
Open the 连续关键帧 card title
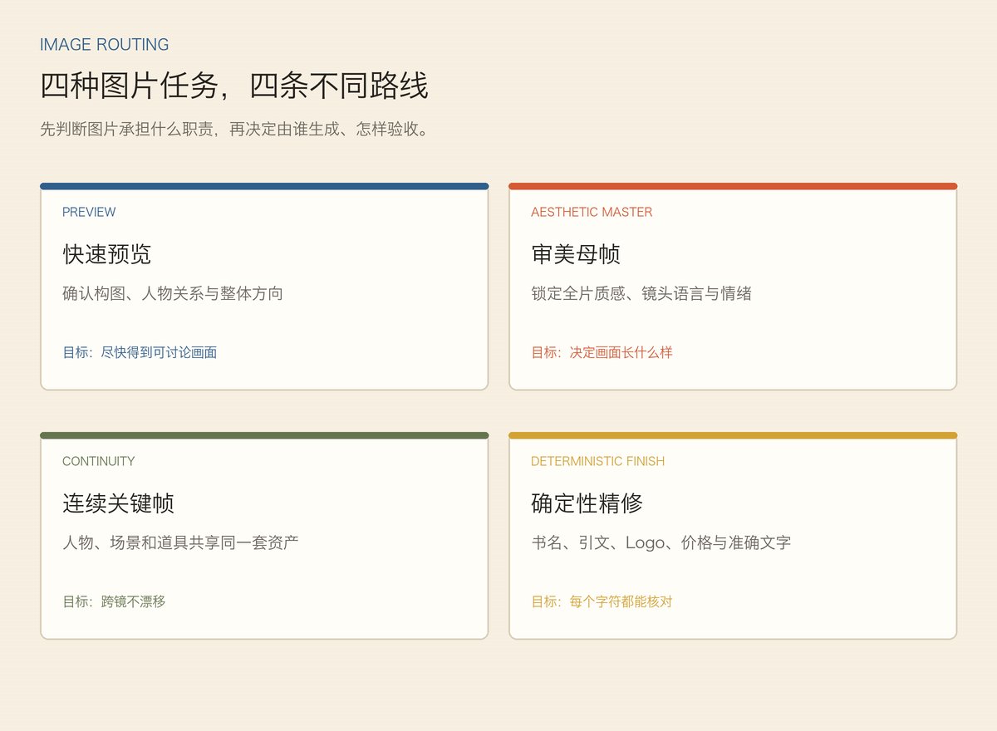[119, 503]
